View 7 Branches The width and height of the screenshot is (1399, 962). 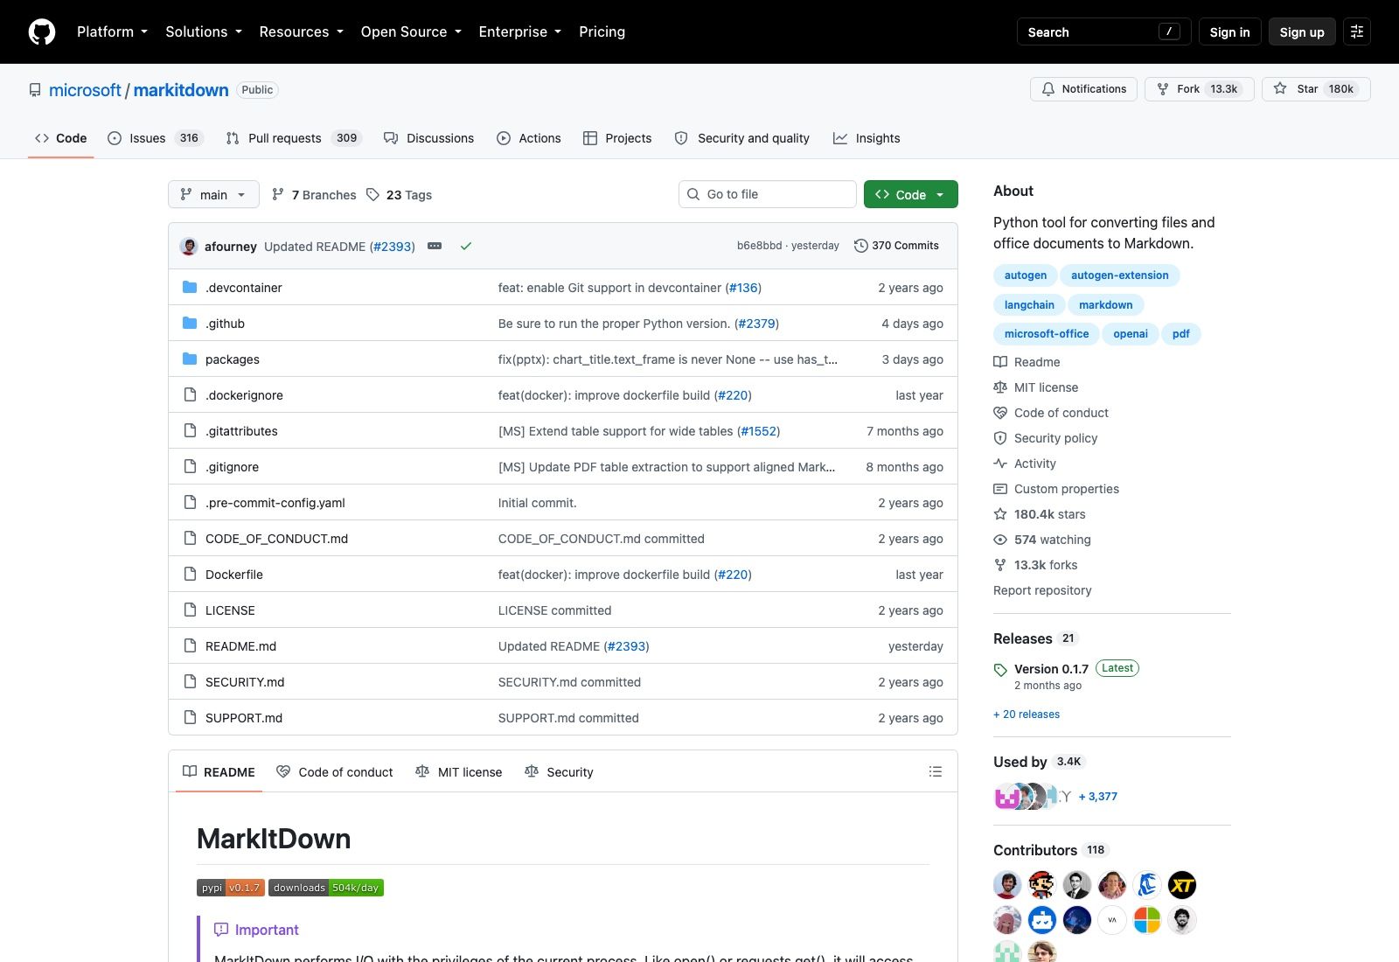pyautogui.click(x=314, y=194)
